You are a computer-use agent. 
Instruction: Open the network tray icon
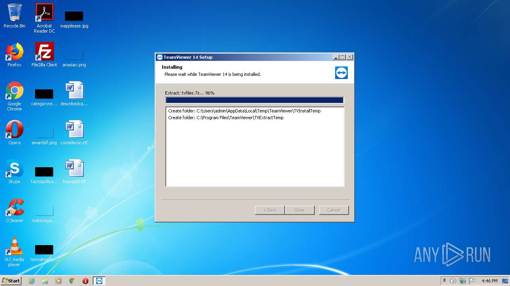[463, 281]
